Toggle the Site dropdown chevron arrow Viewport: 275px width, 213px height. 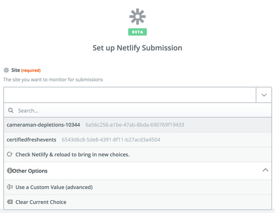click(x=264, y=95)
